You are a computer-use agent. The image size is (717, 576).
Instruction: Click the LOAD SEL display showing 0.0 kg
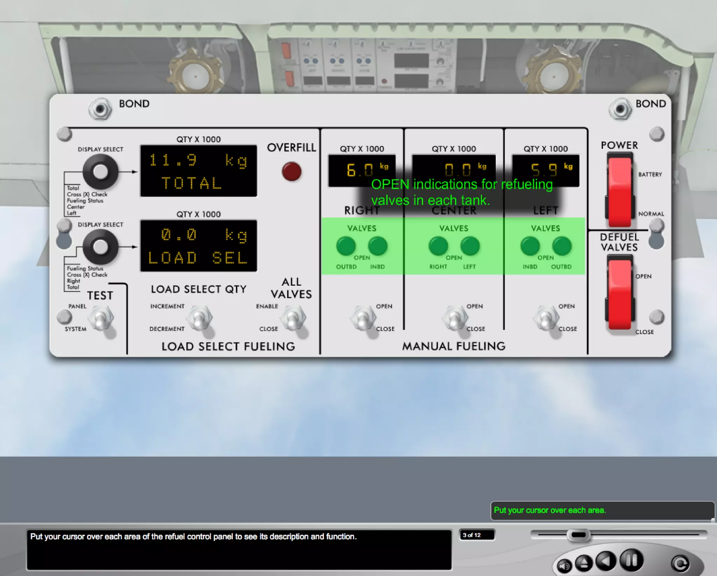[x=199, y=246]
